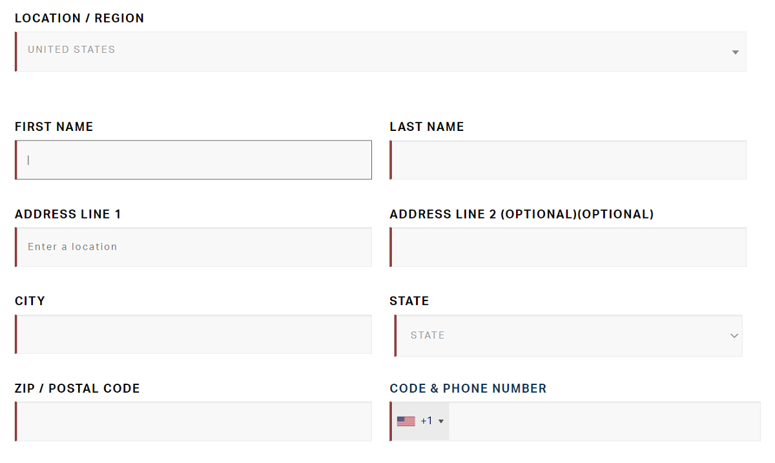Click the chevron arrow on the STATE dropdown
The image size is (775, 463).
734,335
